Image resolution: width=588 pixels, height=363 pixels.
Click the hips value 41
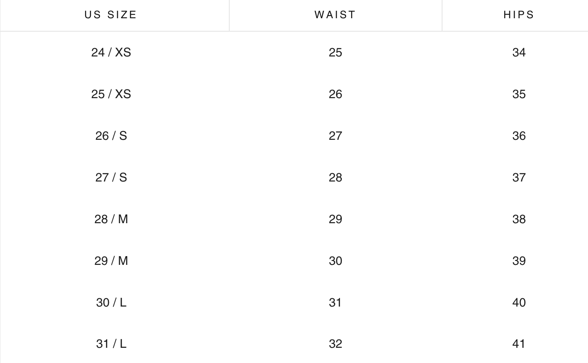click(519, 344)
